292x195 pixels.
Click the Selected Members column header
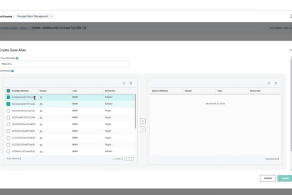pyautogui.click(x=160, y=91)
